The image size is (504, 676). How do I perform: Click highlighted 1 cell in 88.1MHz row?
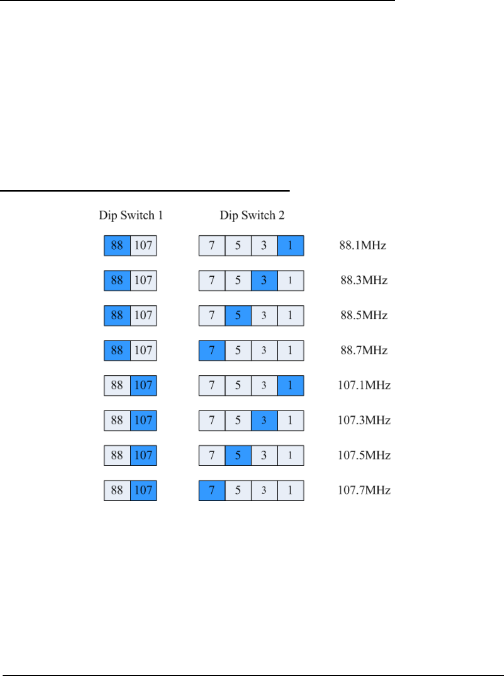click(290, 246)
